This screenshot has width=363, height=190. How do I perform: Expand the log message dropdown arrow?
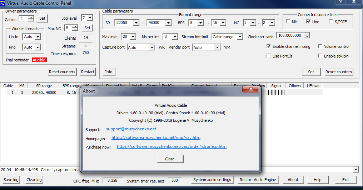(x=355, y=170)
